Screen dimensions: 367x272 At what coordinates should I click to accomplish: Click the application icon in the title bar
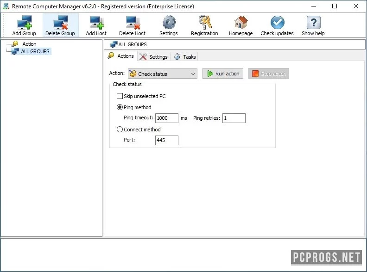coord(6,6)
